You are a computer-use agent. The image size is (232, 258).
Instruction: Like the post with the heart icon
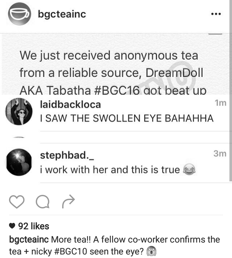17,202
